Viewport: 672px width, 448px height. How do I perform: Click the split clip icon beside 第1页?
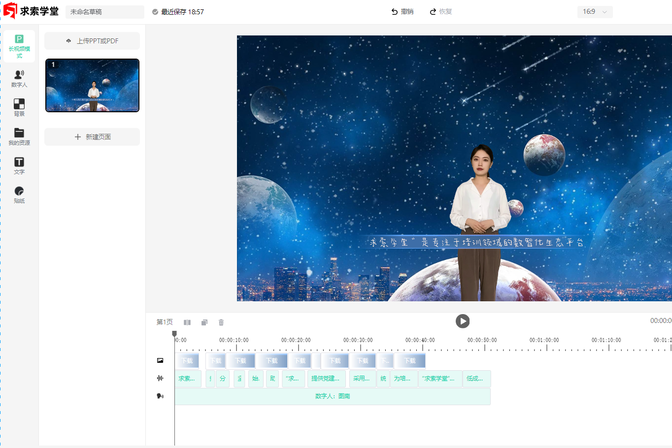(187, 322)
